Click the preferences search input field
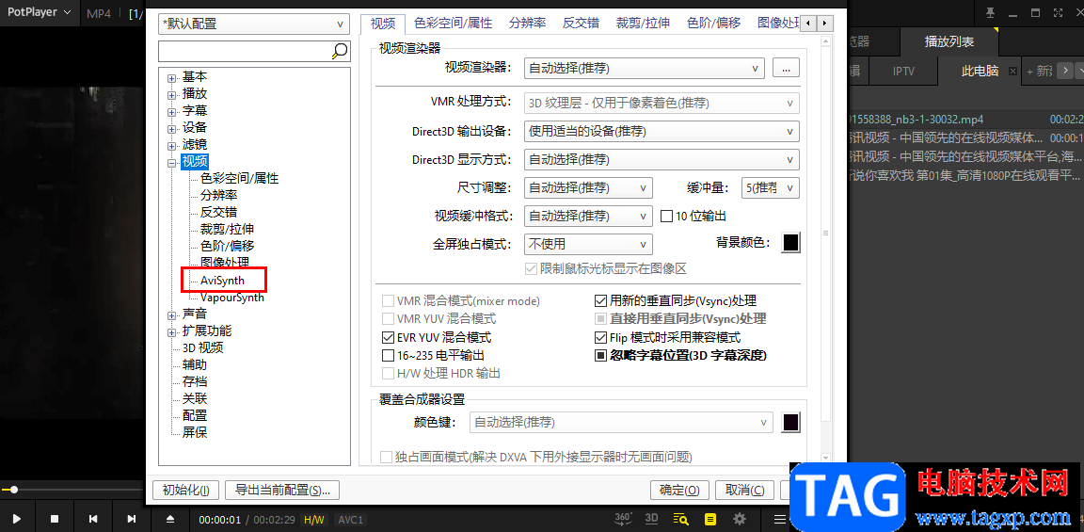This screenshot has height=532, width=1084. pos(245,51)
